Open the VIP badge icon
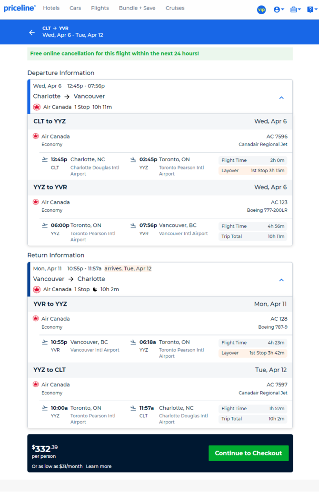Viewport: 319px width, 492px height. click(x=261, y=10)
